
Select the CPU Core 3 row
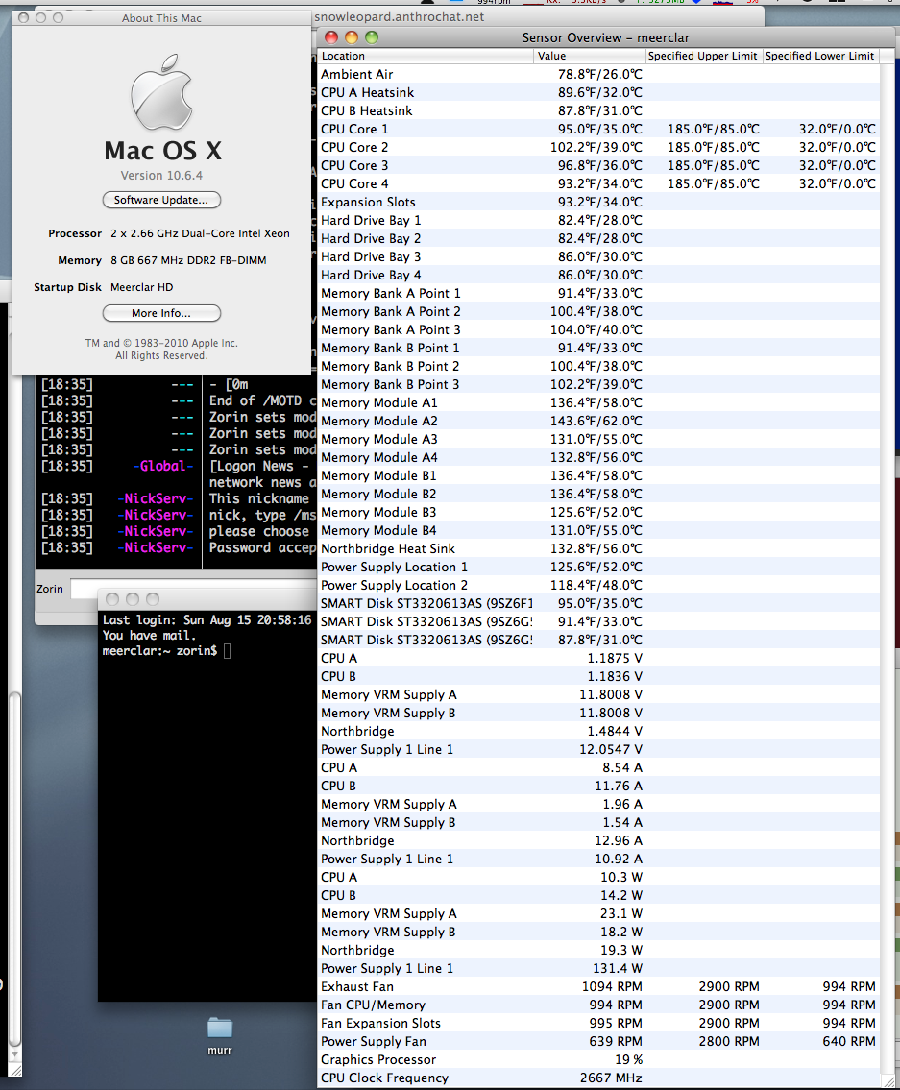click(x=598, y=165)
